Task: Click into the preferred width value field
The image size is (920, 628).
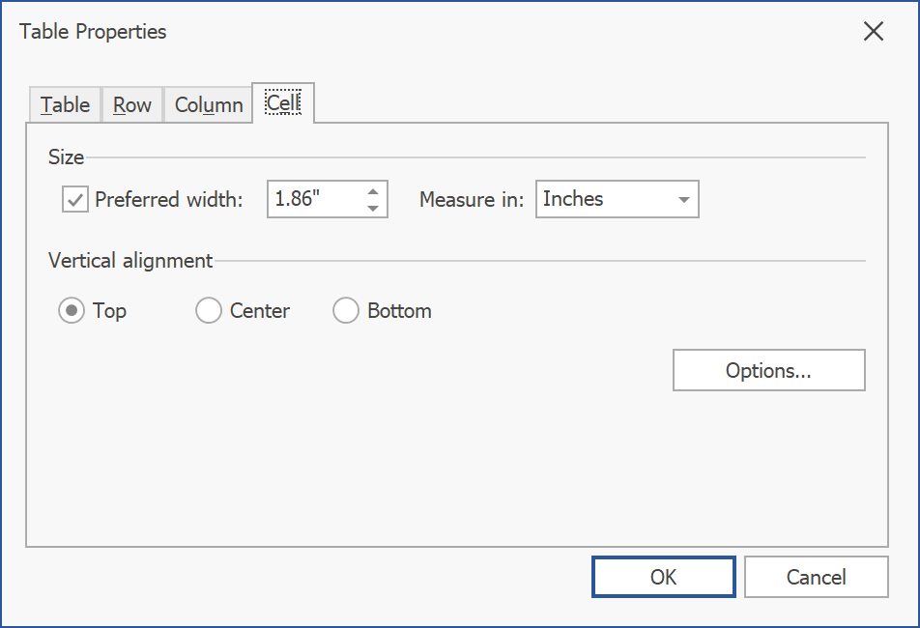Action: pos(313,200)
